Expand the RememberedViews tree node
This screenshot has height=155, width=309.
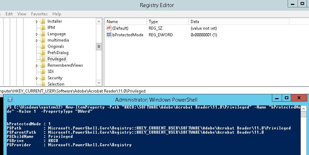37,66
